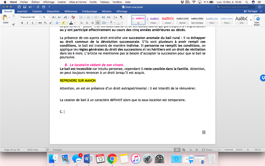265x166 pixels.
Task: Sort text with the A-Z icon
Action: click(x=115, y=17)
